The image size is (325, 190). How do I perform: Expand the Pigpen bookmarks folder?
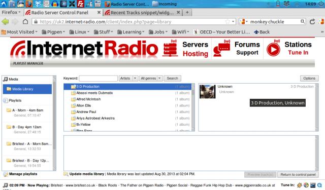(53, 32)
